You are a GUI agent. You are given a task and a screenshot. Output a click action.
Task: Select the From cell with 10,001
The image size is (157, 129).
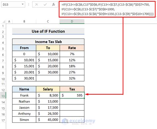pyautogui.click(x=24, y=60)
